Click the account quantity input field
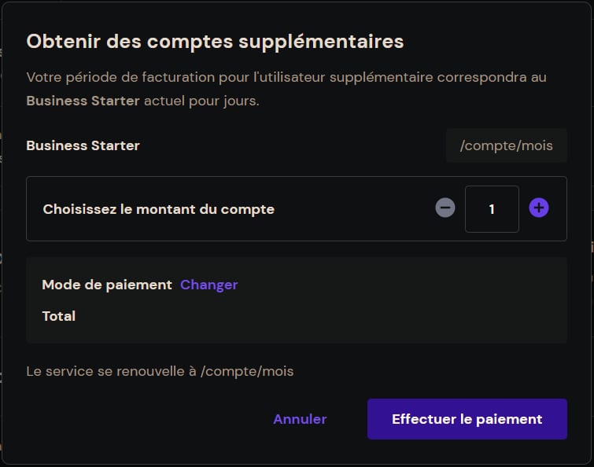 pos(492,209)
